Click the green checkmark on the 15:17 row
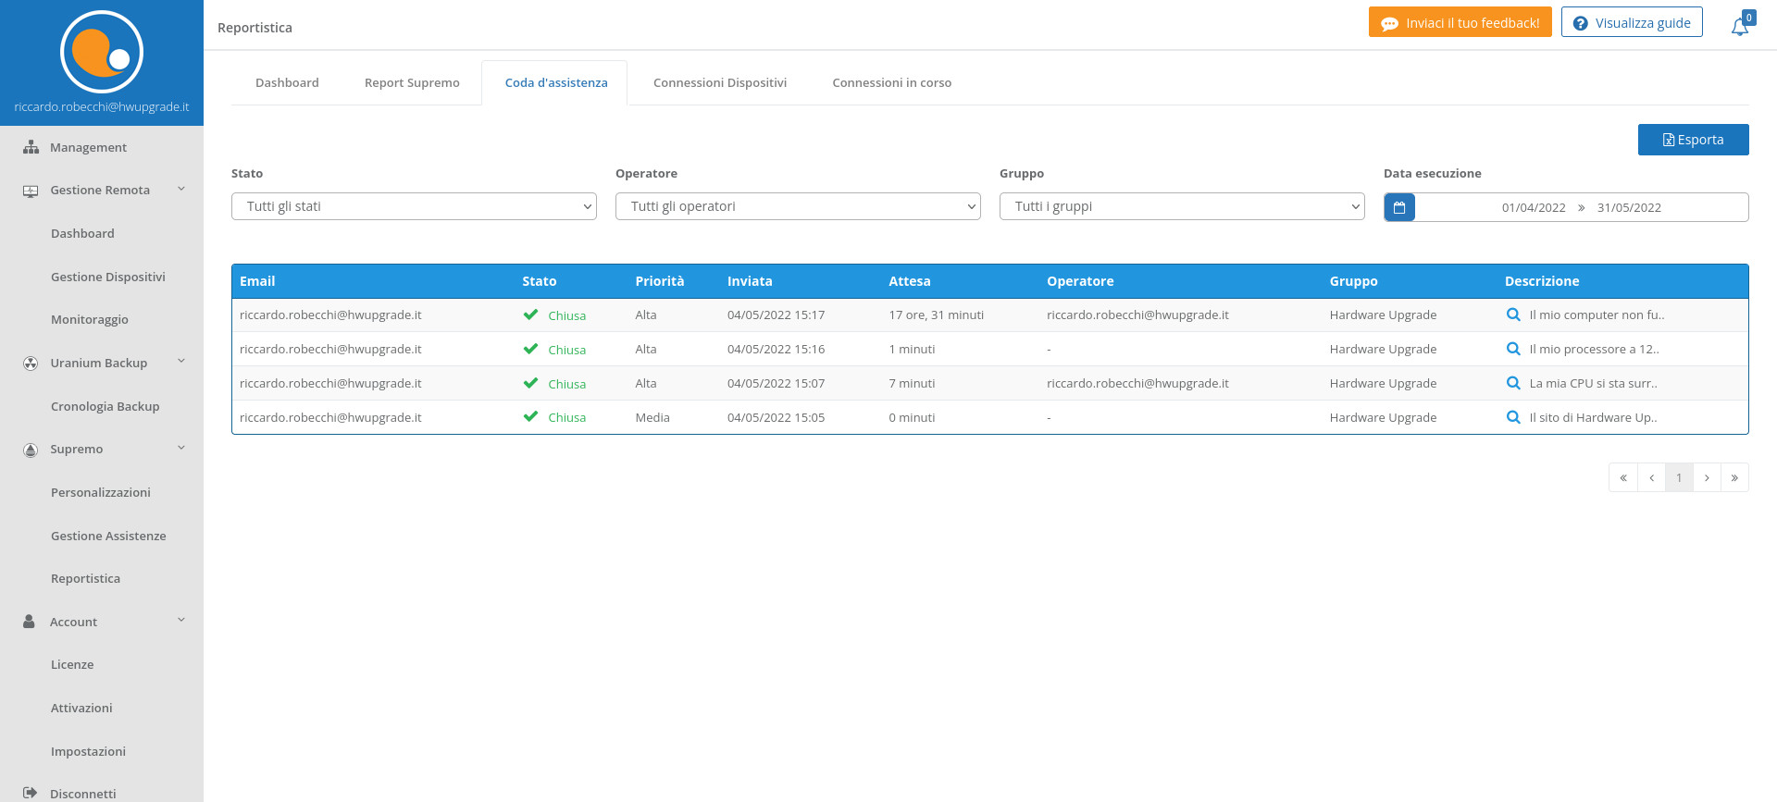The height and width of the screenshot is (802, 1777). tap(530, 315)
